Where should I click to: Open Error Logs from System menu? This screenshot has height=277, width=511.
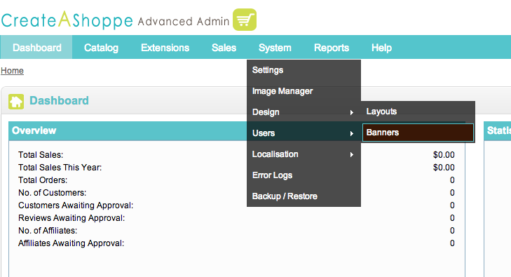[304, 175]
